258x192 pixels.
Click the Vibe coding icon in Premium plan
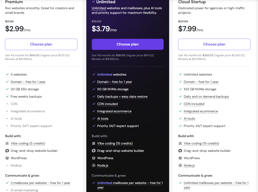(7, 143)
